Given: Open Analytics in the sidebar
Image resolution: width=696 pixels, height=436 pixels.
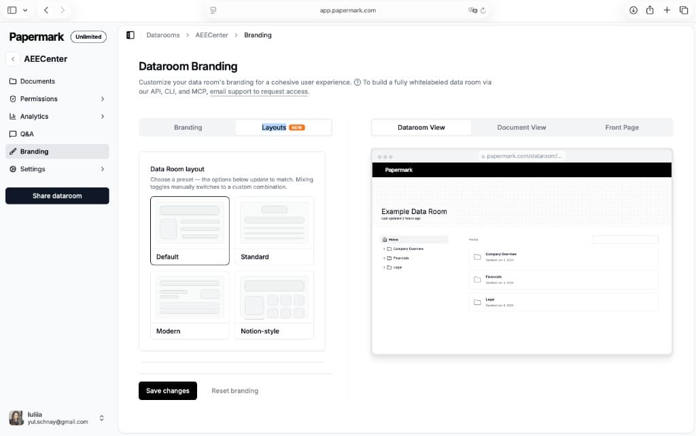Looking at the screenshot, I should [57, 116].
